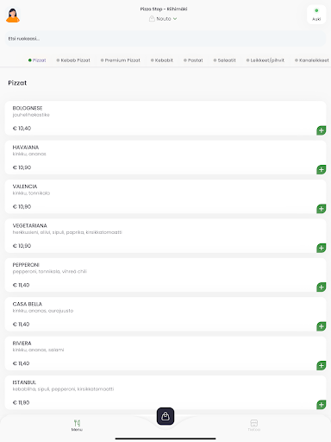
Task: Open the Tietoa tab in bottom bar
Action: [x=254, y=425]
